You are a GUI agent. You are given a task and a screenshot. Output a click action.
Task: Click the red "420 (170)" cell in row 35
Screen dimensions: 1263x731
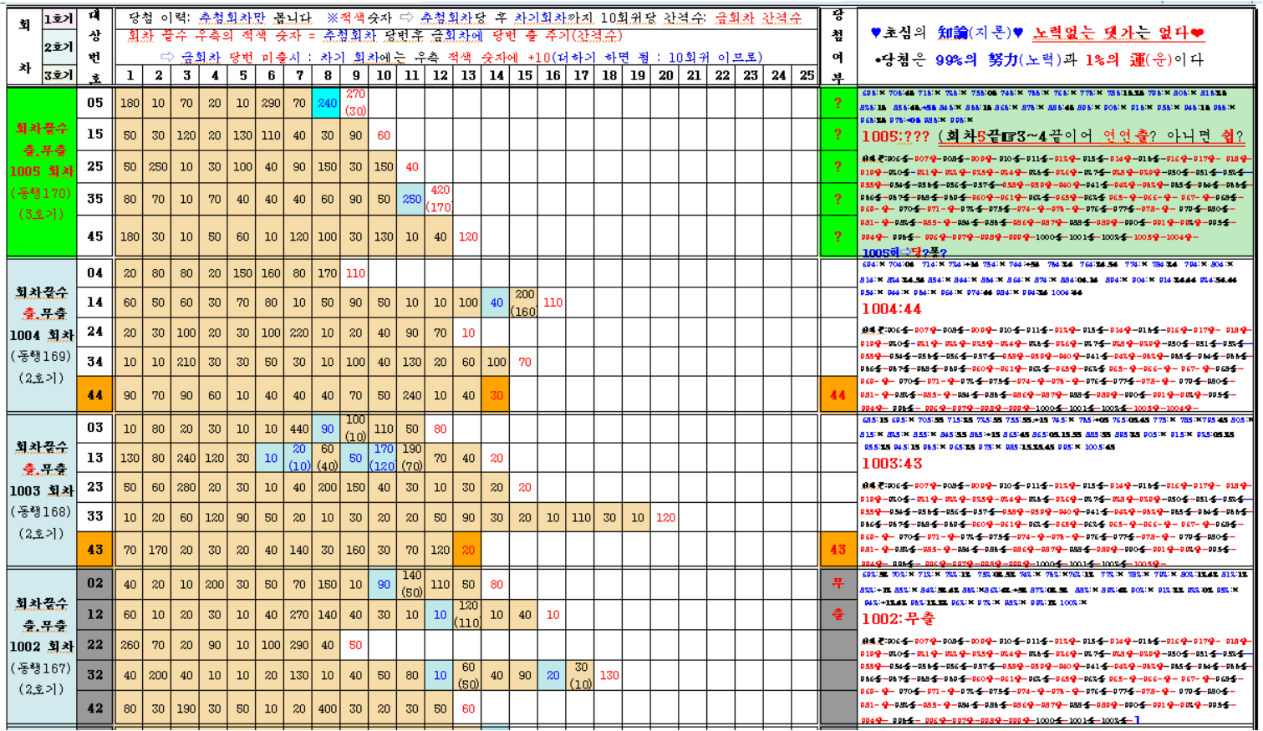click(x=440, y=199)
